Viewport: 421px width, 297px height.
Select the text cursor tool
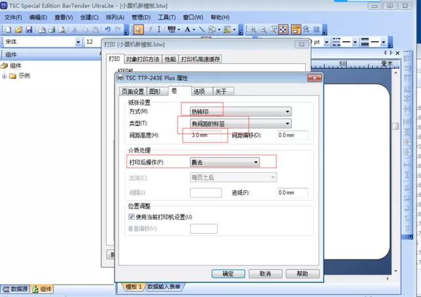[x=159, y=29]
